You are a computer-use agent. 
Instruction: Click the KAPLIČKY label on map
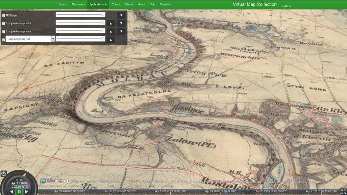click(21, 107)
